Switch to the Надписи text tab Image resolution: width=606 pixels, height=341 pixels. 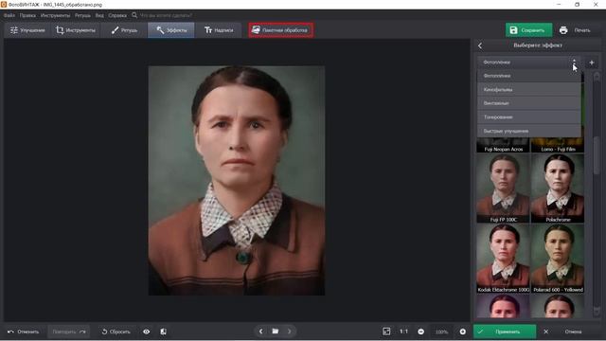(219, 30)
